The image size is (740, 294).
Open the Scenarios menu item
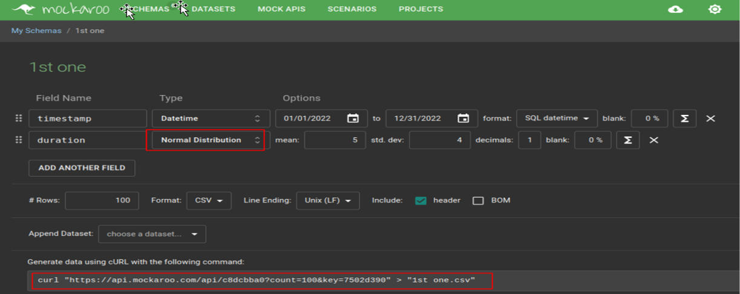(352, 10)
